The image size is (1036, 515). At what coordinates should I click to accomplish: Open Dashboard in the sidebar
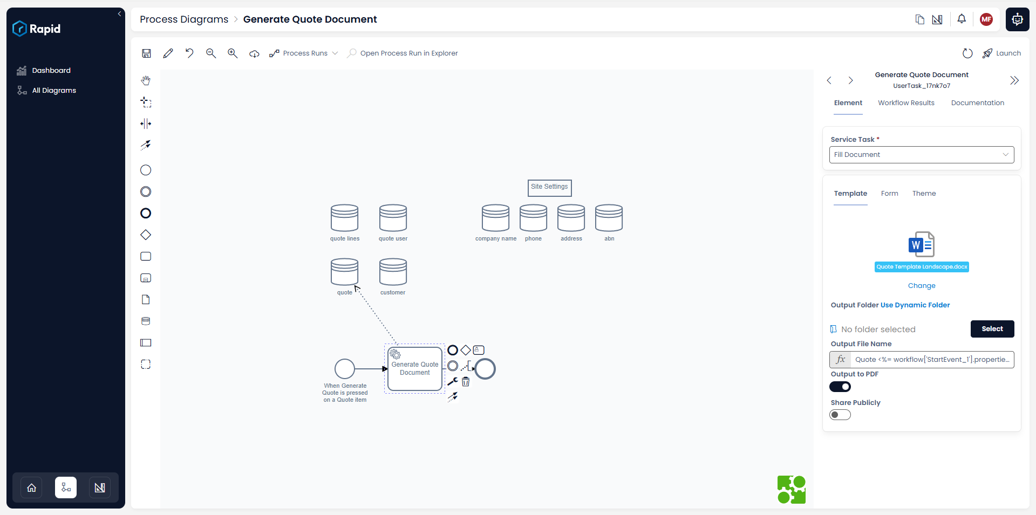coord(51,71)
